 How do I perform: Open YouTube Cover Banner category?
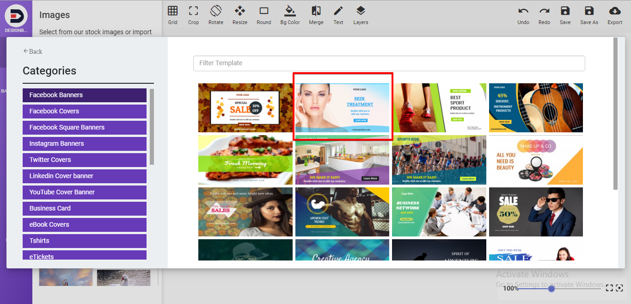tap(85, 192)
